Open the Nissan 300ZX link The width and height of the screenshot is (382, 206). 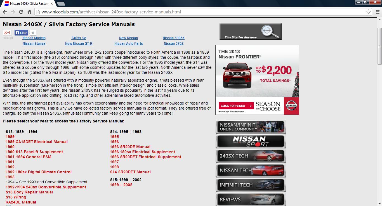174,38
